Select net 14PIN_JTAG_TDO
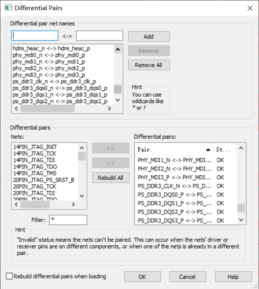 coord(45,167)
